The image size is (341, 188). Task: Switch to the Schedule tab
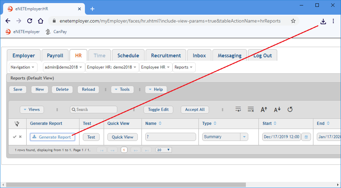click(x=128, y=56)
